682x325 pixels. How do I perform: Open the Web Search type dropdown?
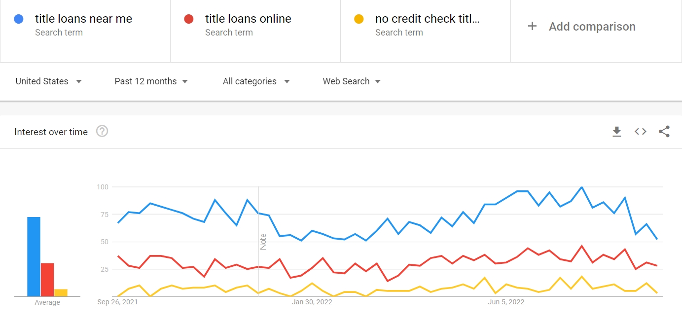[352, 81]
